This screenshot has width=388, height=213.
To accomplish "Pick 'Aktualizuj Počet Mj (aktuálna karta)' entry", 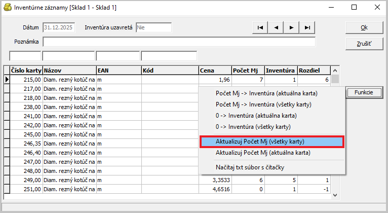I will click(x=263, y=153).
